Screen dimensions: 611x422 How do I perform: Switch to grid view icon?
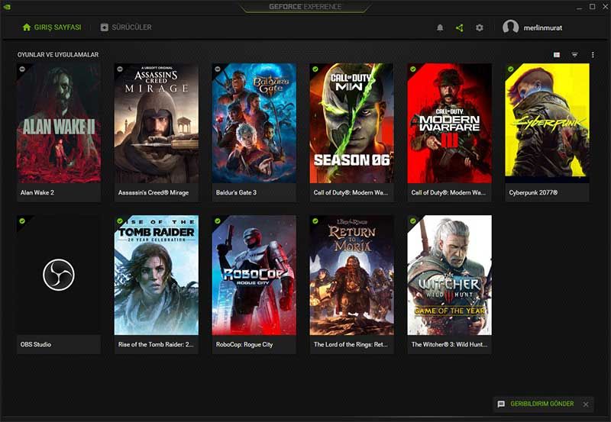point(557,55)
